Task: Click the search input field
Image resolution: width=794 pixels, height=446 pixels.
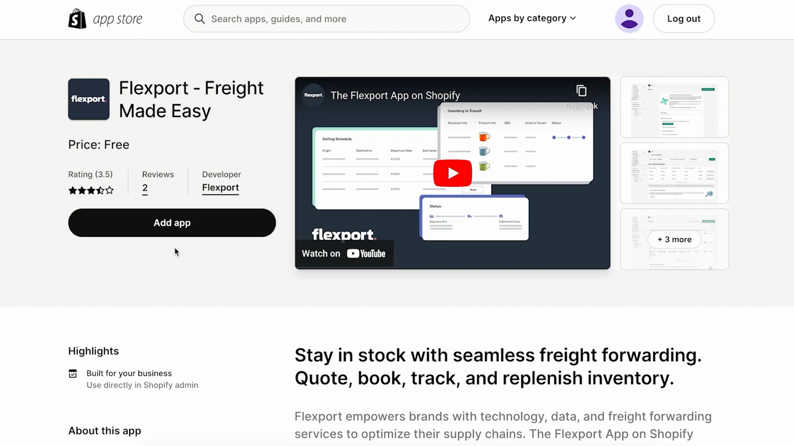Action: click(326, 19)
